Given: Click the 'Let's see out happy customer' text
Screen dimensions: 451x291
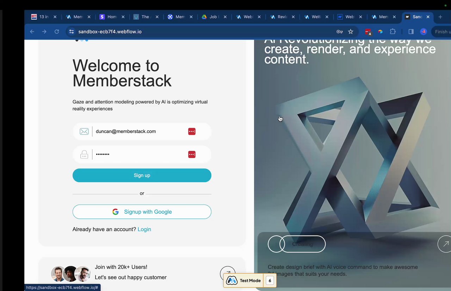Looking at the screenshot, I should (x=131, y=277).
